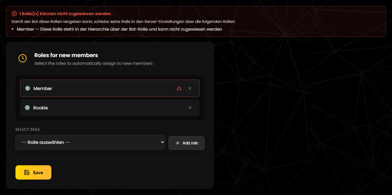
Task: Click the SELECT ROLE label
Action: [x=28, y=130]
